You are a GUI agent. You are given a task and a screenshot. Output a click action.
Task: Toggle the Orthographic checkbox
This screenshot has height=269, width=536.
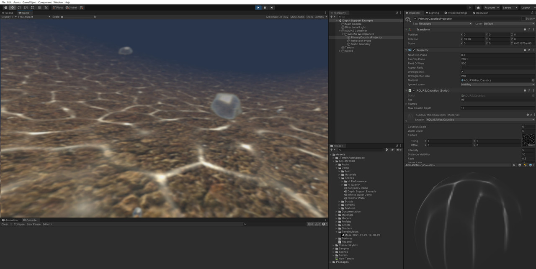pos(462,72)
